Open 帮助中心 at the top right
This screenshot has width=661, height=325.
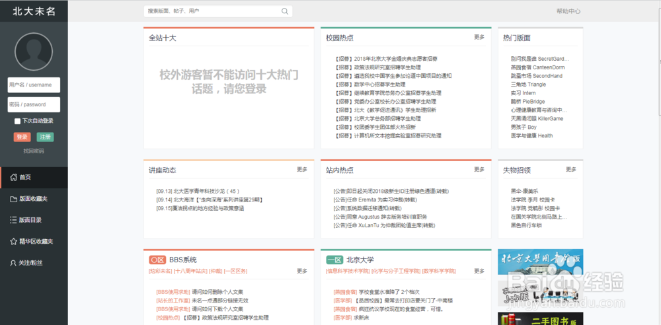click(x=568, y=11)
